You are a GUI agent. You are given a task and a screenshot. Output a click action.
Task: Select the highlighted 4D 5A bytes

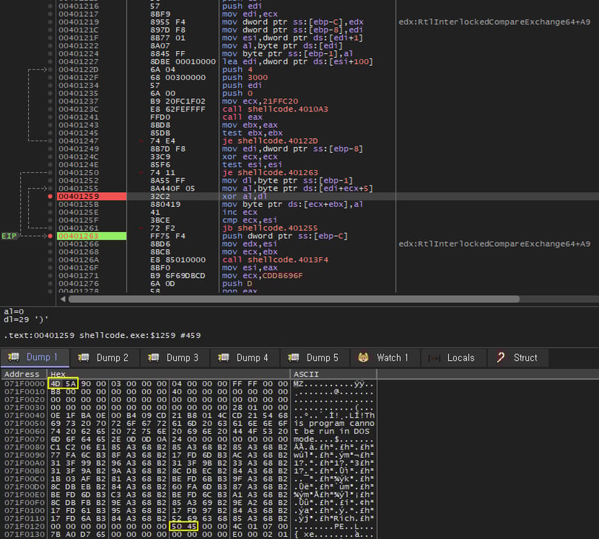[63, 384]
